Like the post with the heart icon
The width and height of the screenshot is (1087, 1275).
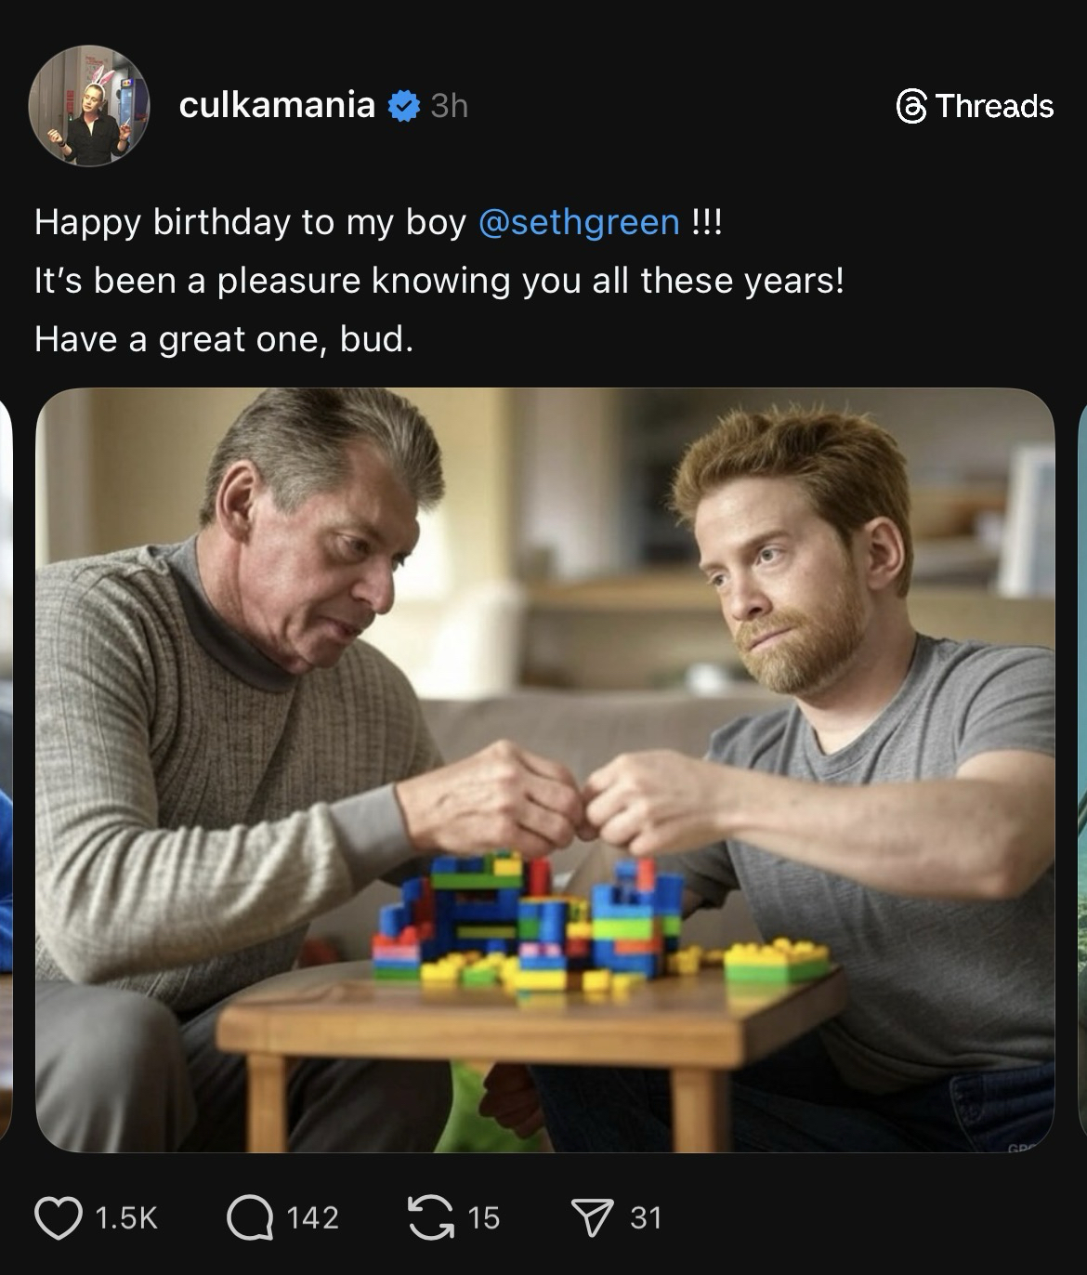coord(58,1217)
